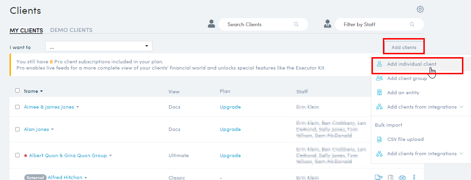Open the 'I want to' dropdown
Screen dimensions: 471x180
[x=99, y=46]
